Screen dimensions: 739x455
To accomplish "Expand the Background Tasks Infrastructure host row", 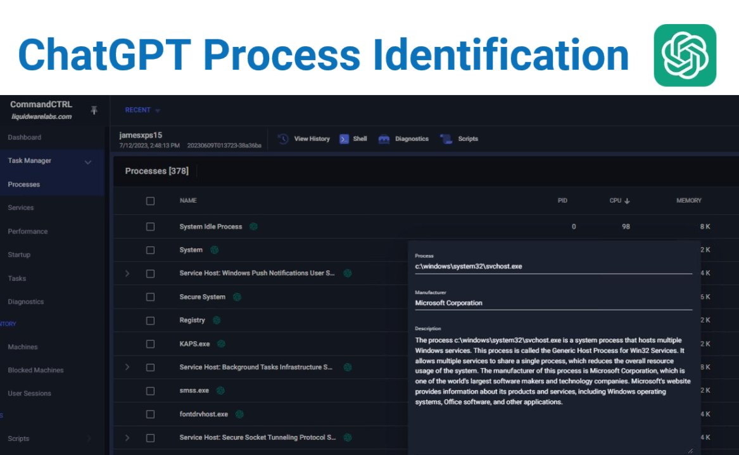I will pos(127,367).
